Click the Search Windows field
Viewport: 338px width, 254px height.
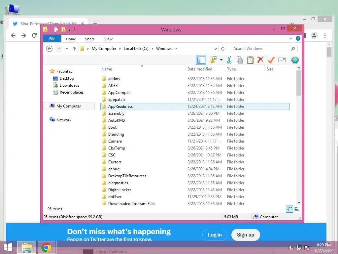pos(264,49)
